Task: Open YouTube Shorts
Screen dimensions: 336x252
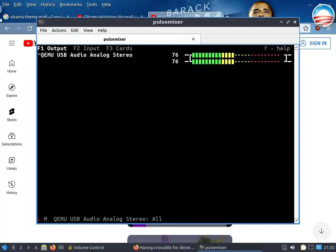Action: coord(12,115)
